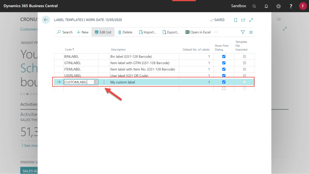Click the back arrow on Label Templates page
The image size is (309, 174).
coord(46,20)
